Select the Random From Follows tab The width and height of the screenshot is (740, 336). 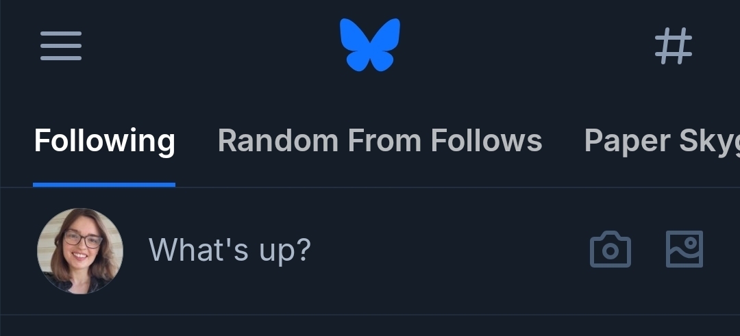[380, 141]
